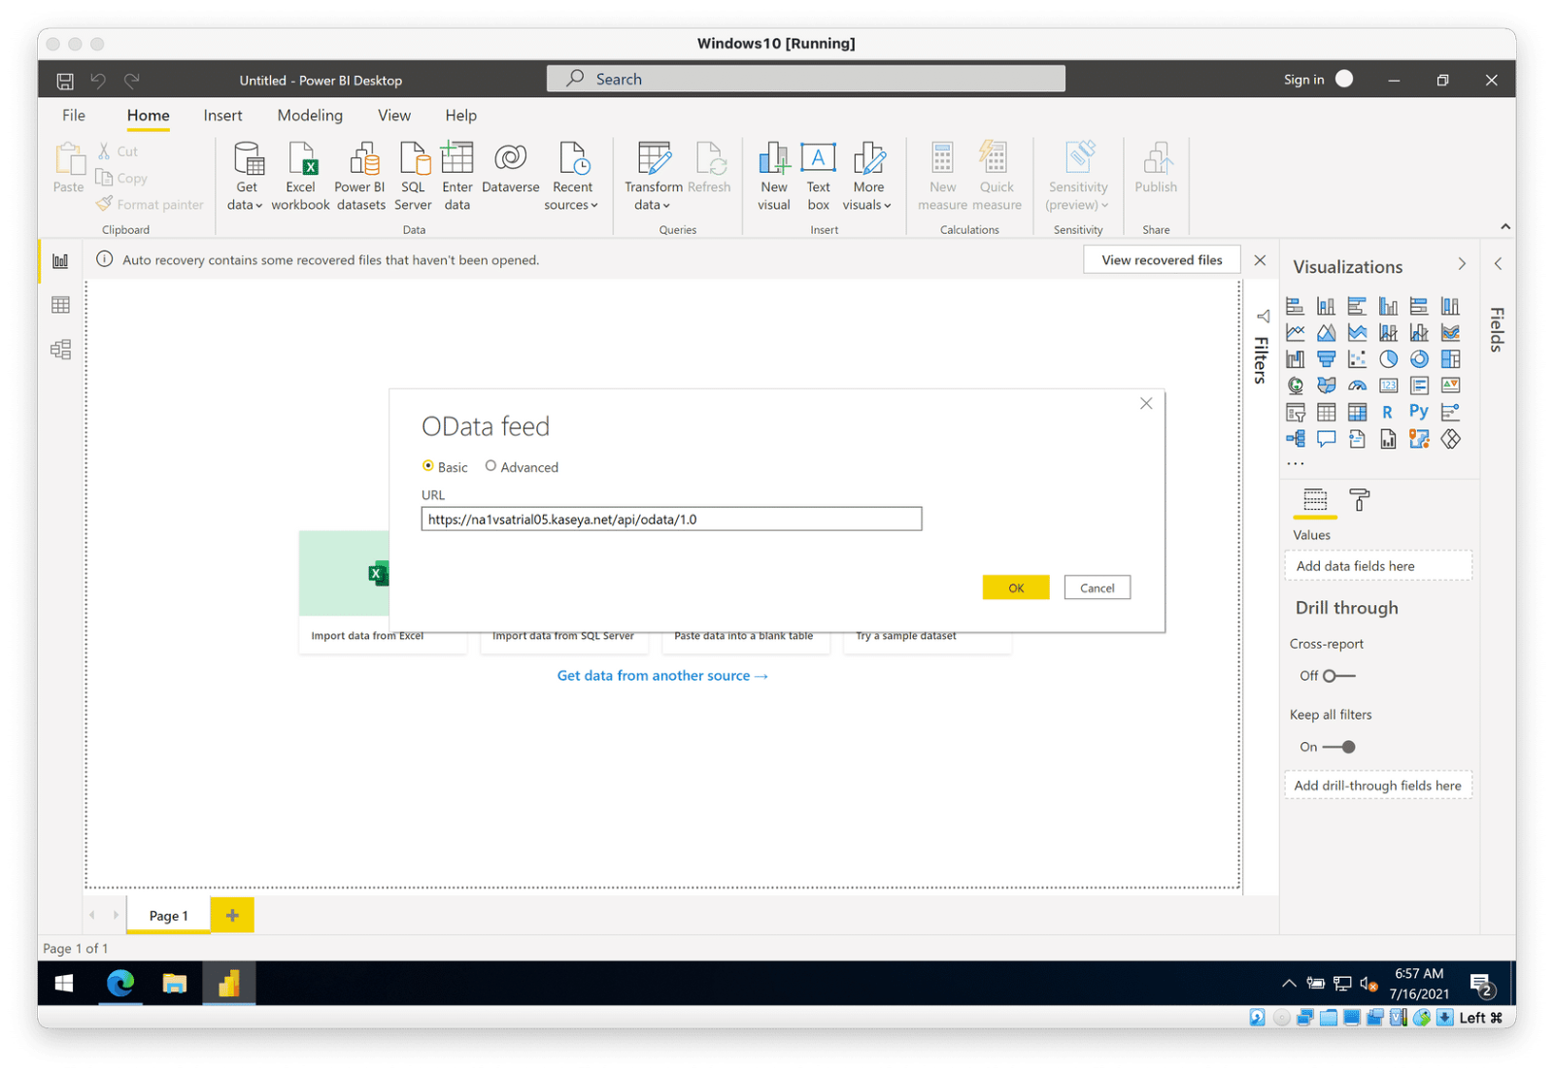
Task: Select the scatter chart visual
Action: (1357, 359)
